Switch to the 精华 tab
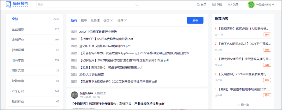 (x=84, y=20)
